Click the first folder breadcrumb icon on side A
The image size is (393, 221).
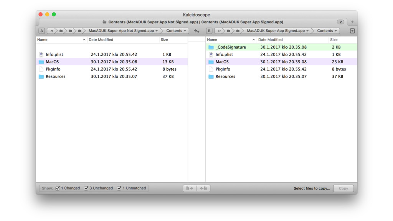pyautogui.click(x=61, y=31)
